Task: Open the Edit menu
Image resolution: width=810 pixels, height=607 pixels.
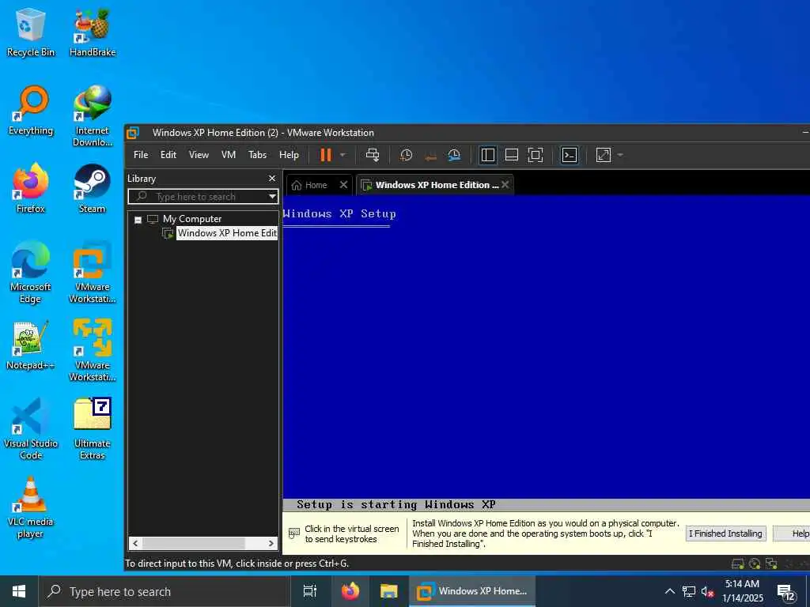Action: point(168,155)
